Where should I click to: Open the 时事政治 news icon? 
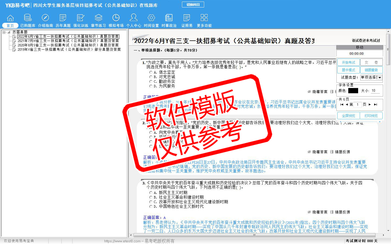(169, 21)
